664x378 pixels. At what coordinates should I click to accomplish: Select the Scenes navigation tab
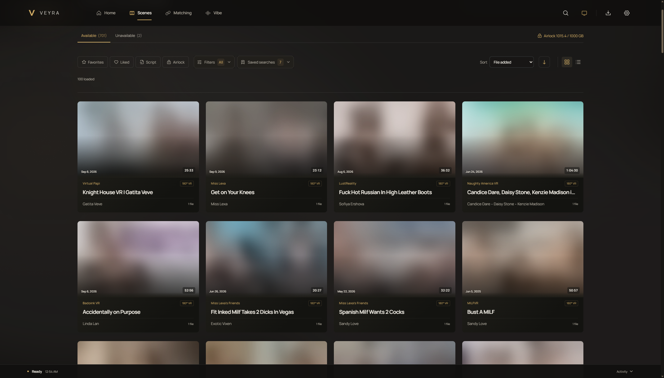[140, 13]
